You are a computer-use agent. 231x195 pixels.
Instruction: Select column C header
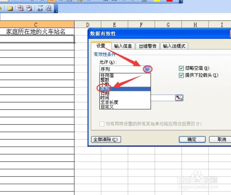point(36,24)
